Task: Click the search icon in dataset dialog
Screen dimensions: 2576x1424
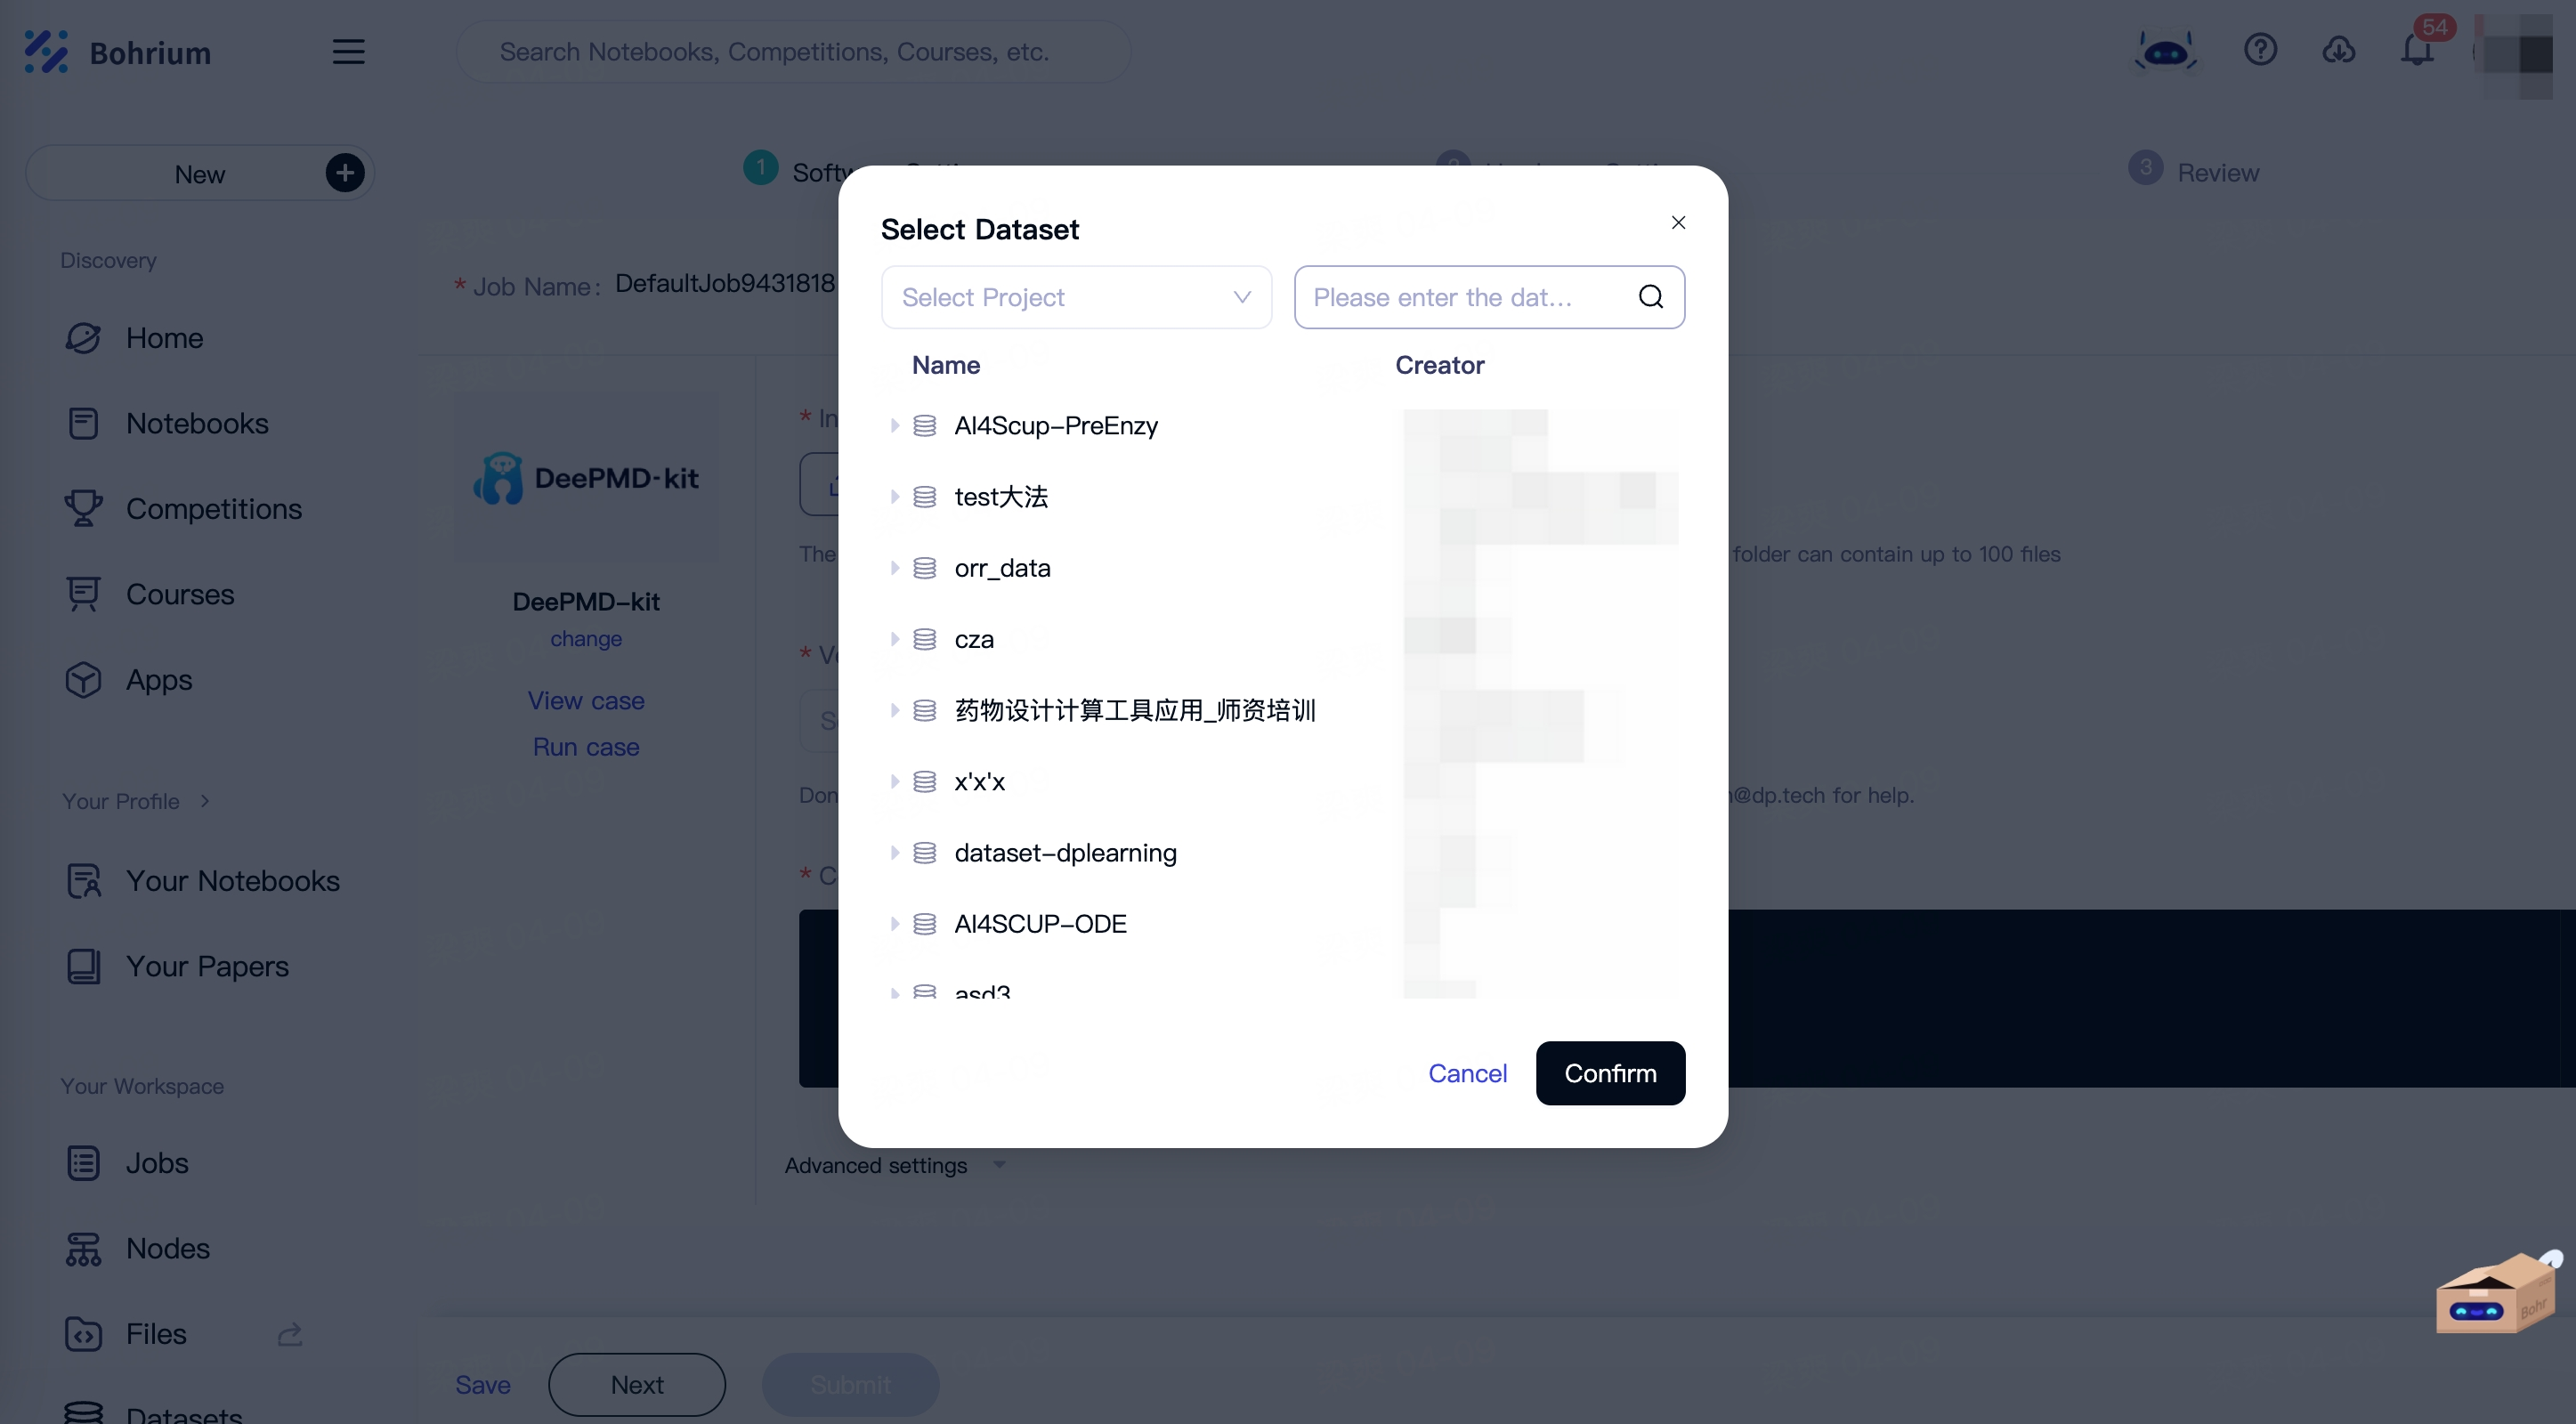Action: (x=1650, y=295)
